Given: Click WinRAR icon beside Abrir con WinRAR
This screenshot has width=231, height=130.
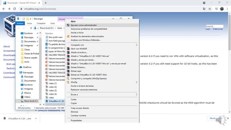Looking at the screenshot, I should [x=68, y=49].
